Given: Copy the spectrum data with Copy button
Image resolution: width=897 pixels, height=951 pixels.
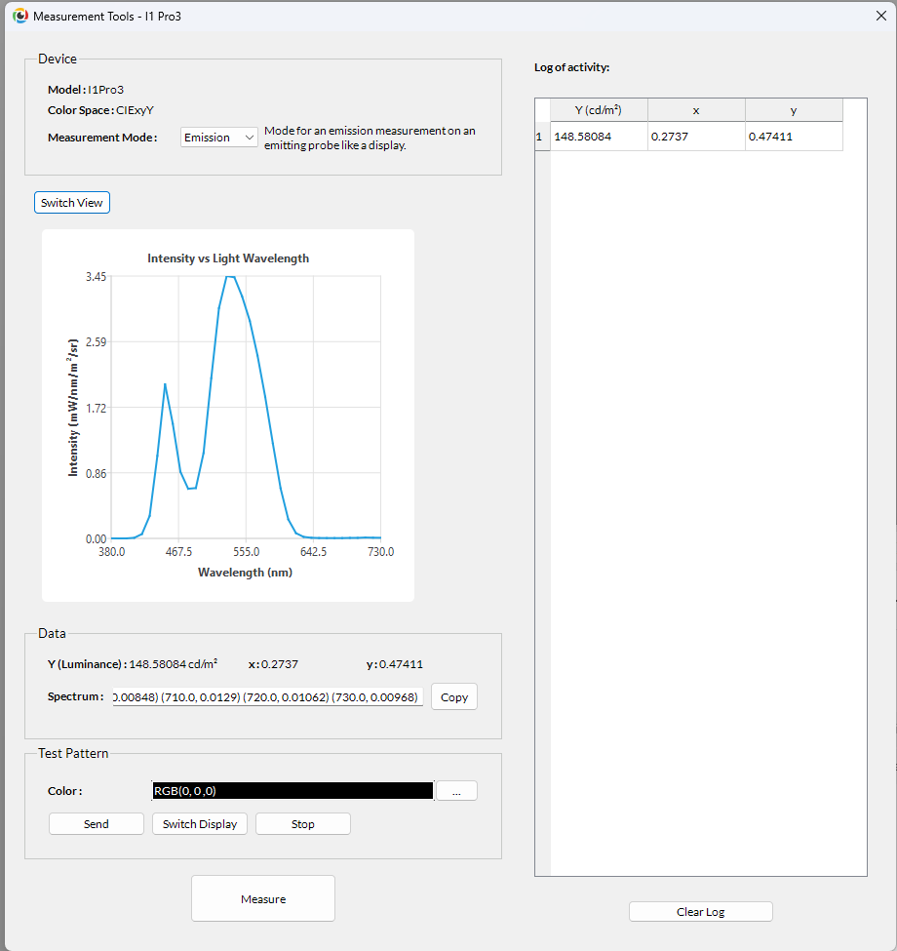Looking at the screenshot, I should tap(454, 697).
